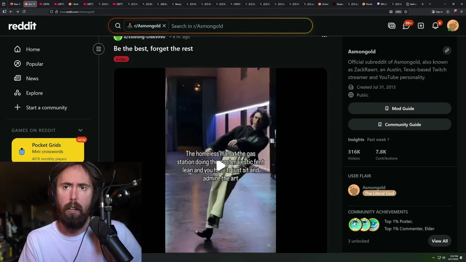Screen dimensions: 466x262
Task: Switch to the Add-ons browser tab
Action: coord(411,4)
